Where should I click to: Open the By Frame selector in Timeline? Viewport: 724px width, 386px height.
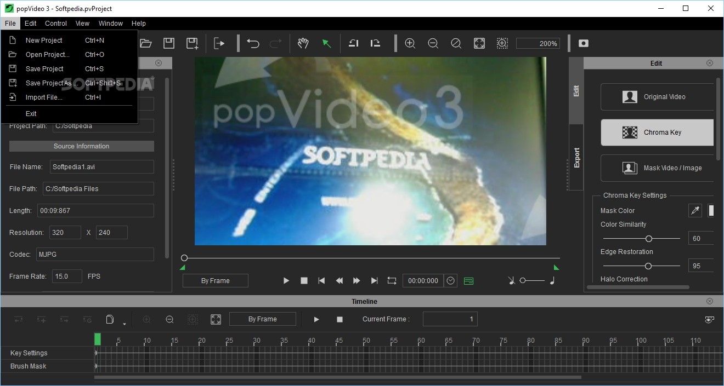coord(263,319)
